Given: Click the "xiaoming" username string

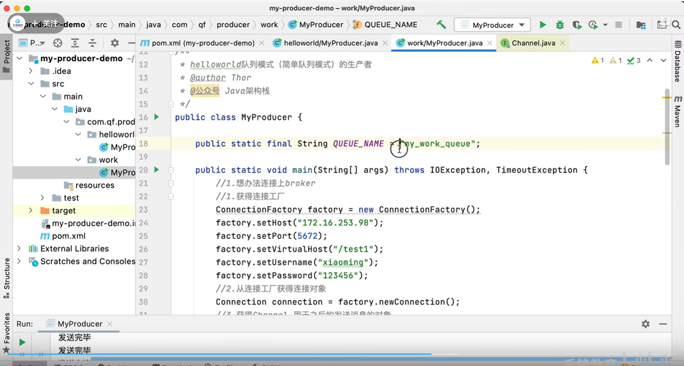Looking at the screenshot, I should pyautogui.click(x=343, y=262).
